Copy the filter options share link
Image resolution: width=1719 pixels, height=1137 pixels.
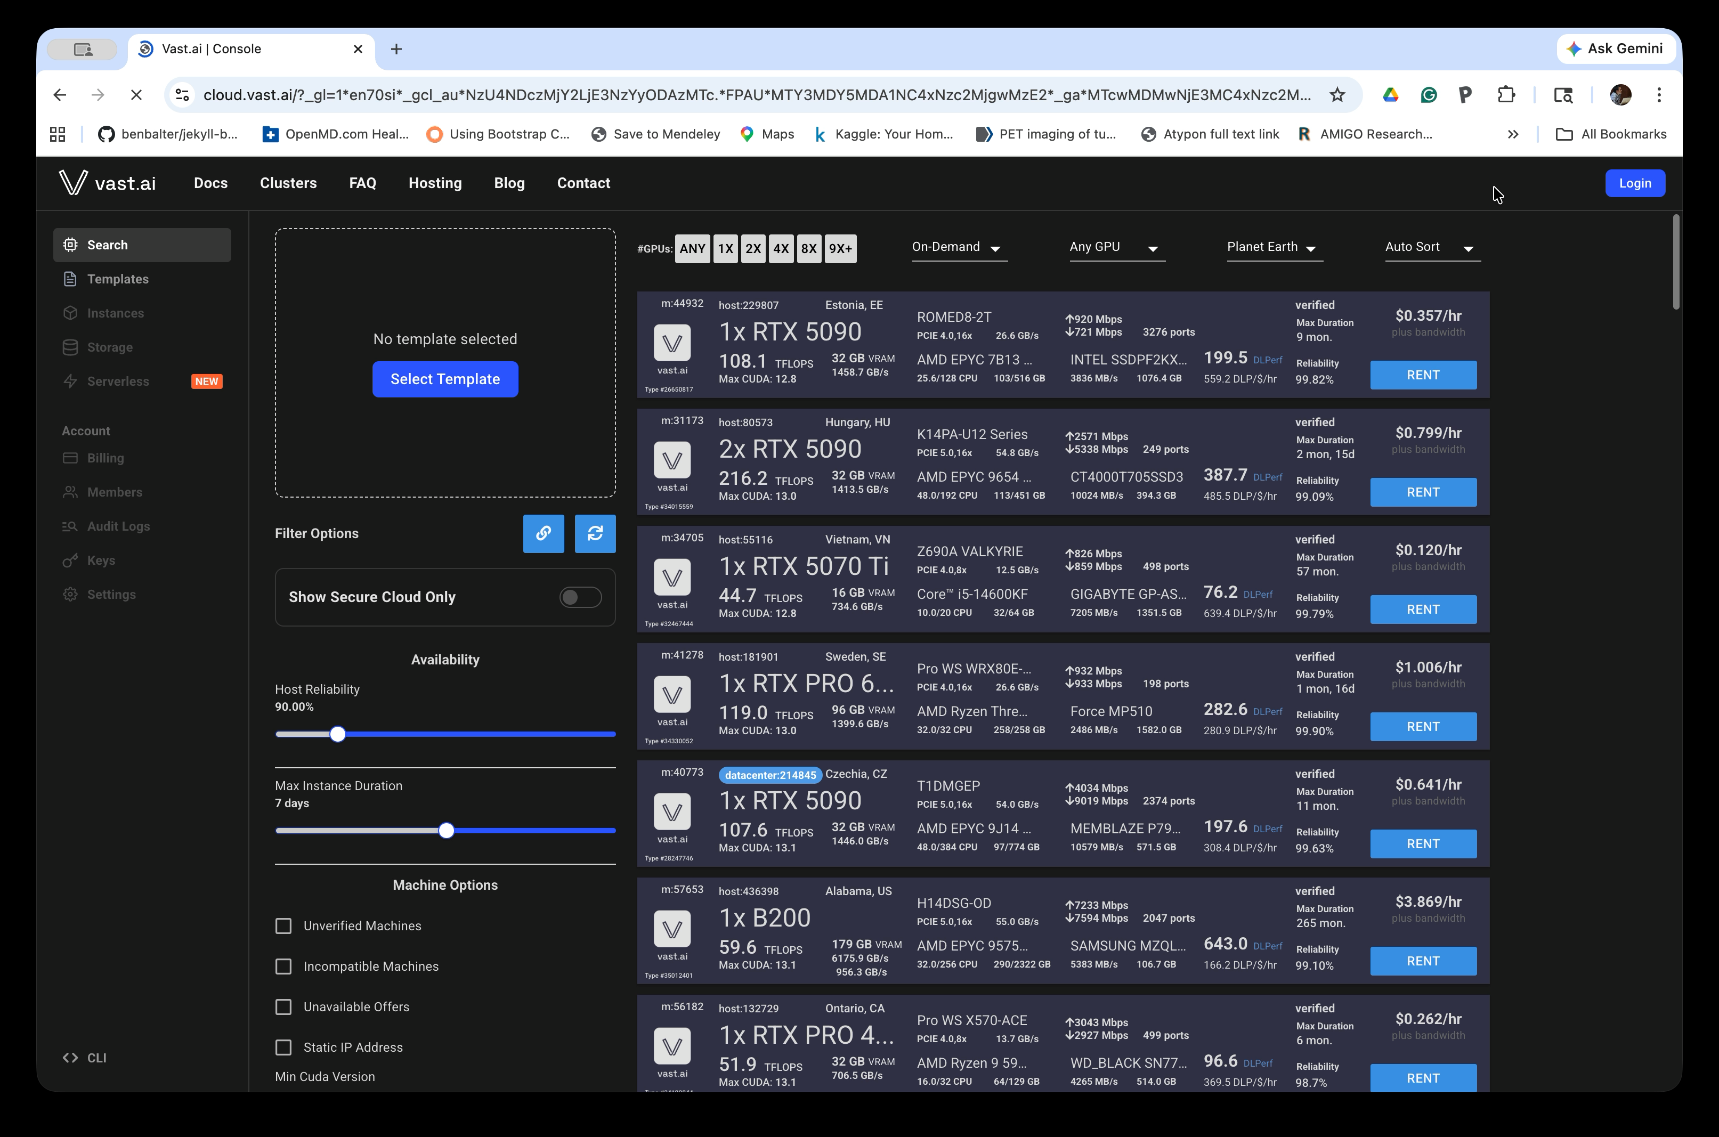[x=543, y=534]
